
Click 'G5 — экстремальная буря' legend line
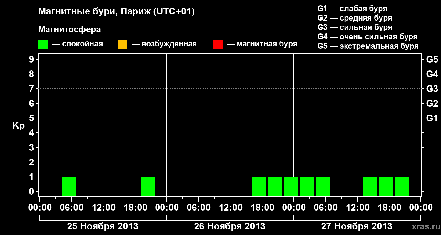click(x=368, y=46)
